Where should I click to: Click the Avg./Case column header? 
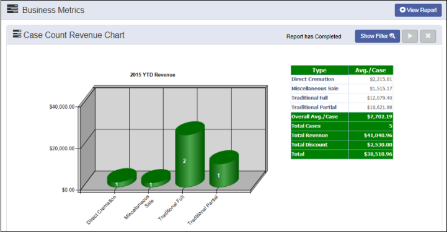click(371, 71)
